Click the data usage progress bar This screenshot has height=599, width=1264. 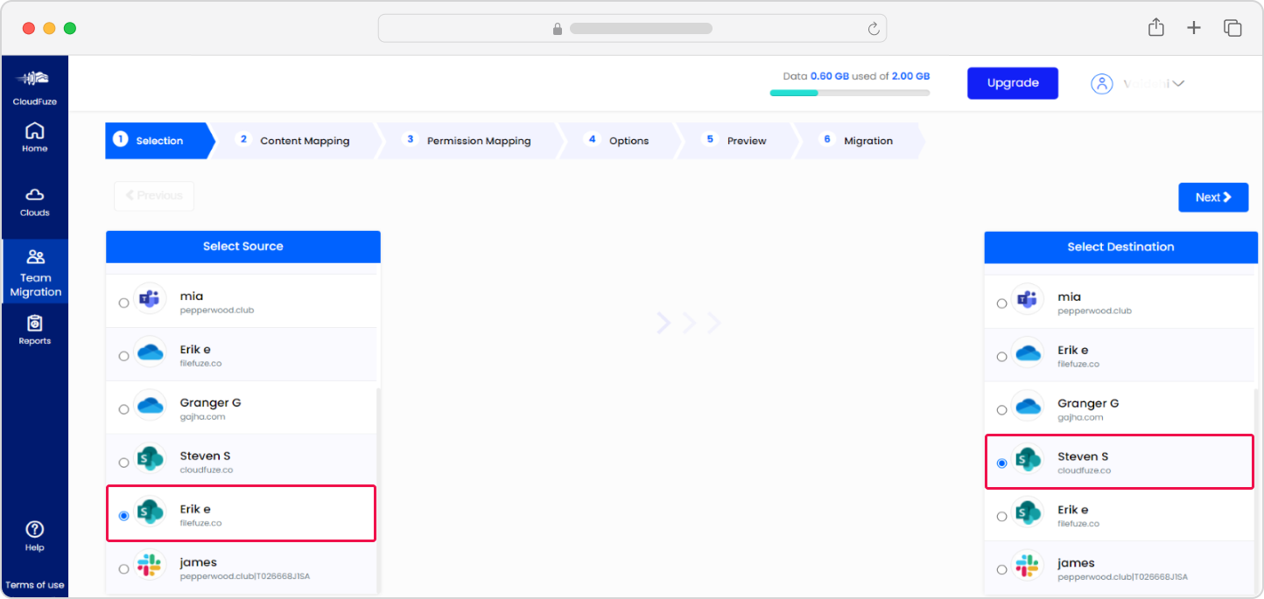[x=850, y=93]
